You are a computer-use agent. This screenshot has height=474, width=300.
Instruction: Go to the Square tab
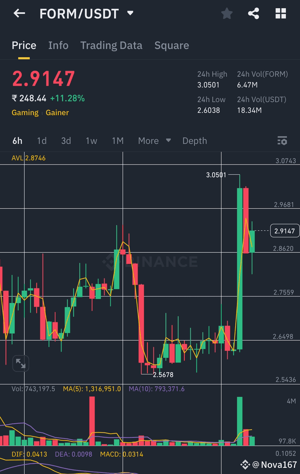[172, 45]
